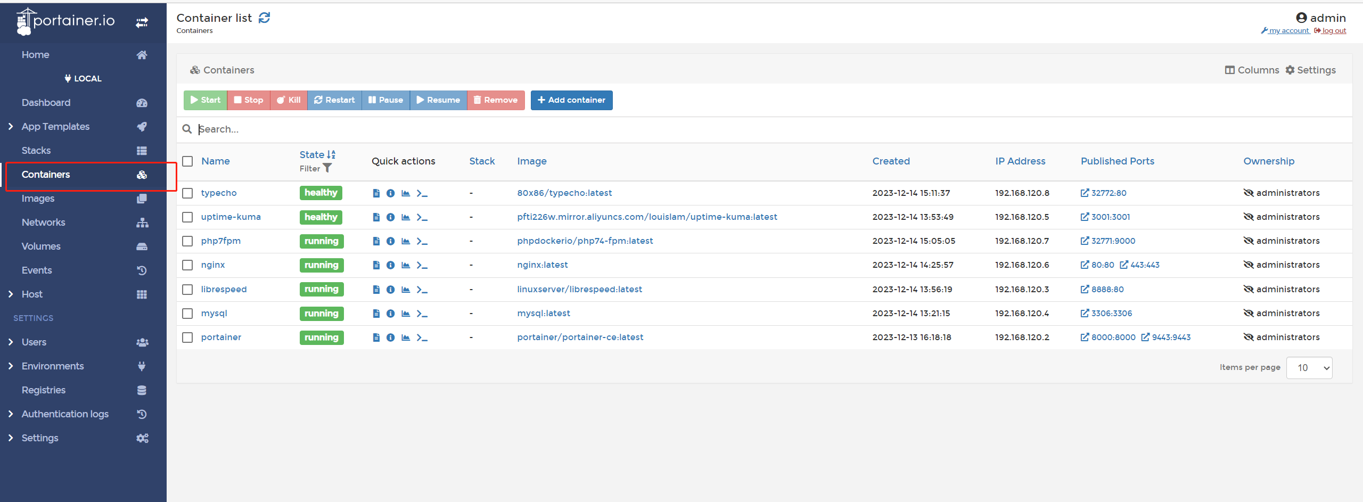The width and height of the screenshot is (1363, 502).
Task: Open stats chart icon for nginx container
Action: [x=406, y=265]
